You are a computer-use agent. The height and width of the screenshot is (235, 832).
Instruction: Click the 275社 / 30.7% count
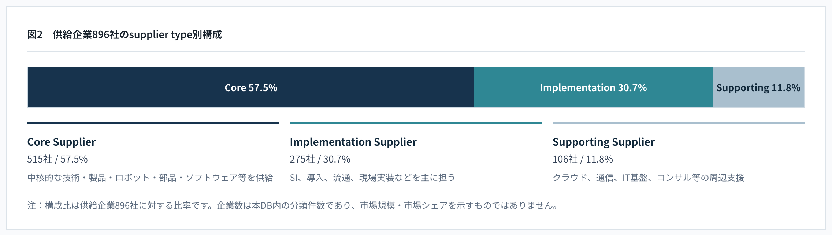click(x=320, y=159)
